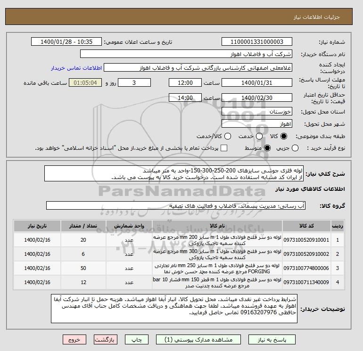Click the 200 mm pipe item name

pos(217,240)
